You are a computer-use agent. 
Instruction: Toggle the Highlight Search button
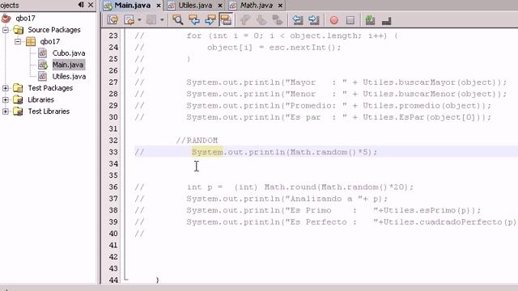226,19
